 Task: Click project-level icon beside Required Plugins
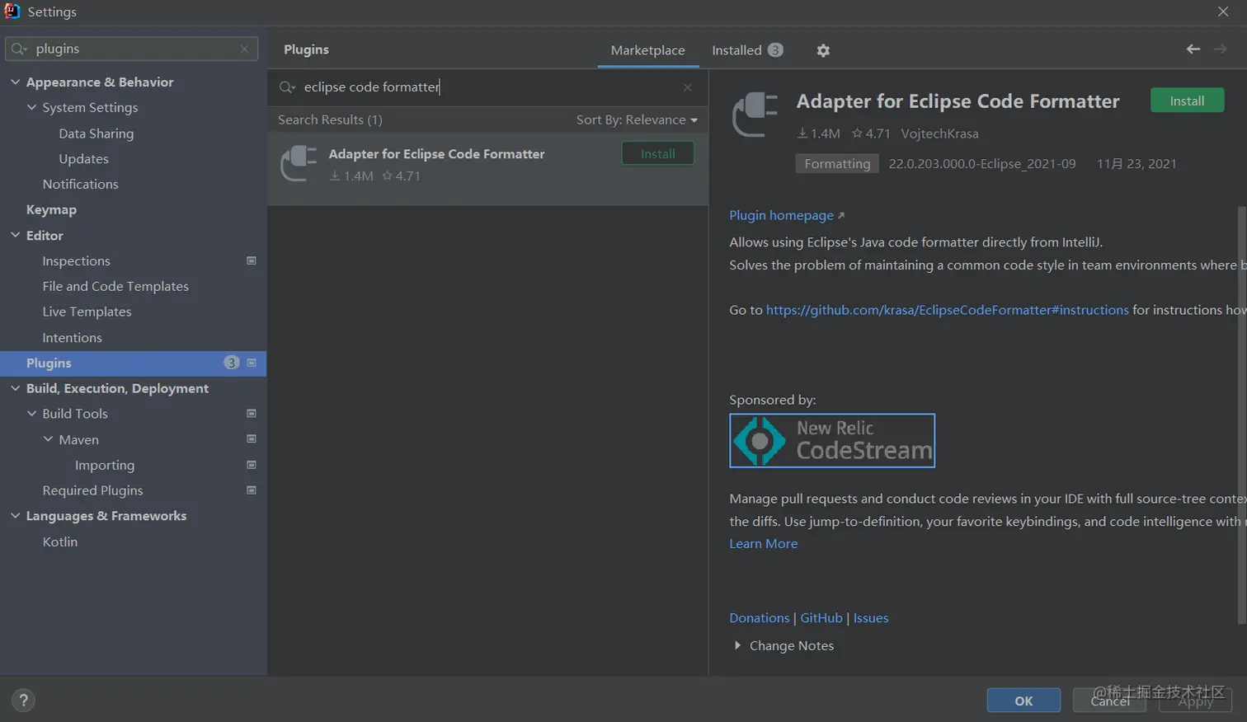pos(252,490)
